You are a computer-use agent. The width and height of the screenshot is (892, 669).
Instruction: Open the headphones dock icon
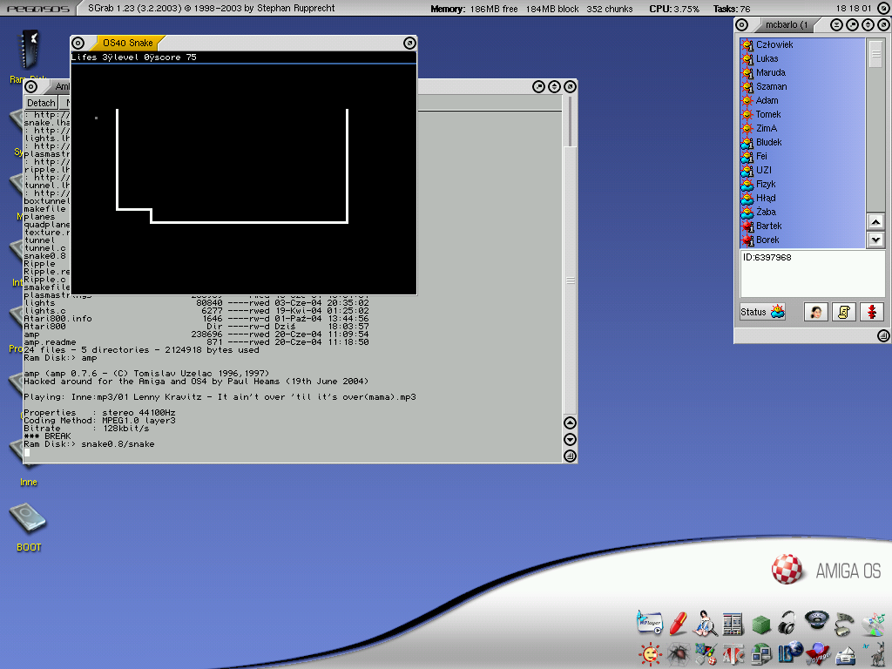pyautogui.click(x=787, y=623)
